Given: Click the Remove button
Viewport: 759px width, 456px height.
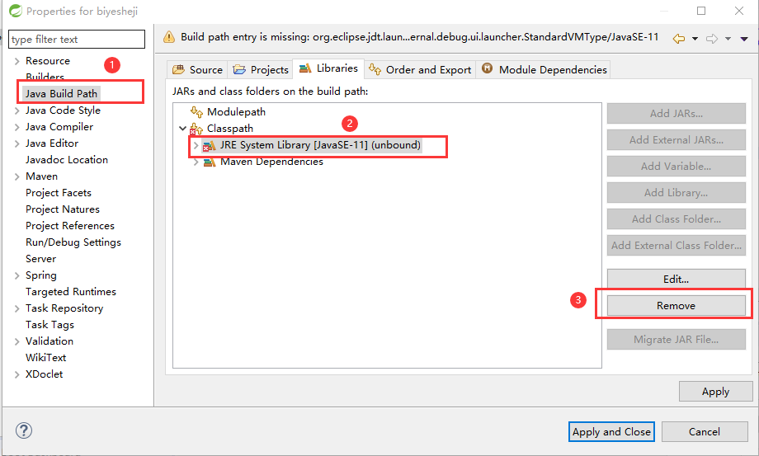Looking at the screenshot, I should click(x=676, y=306).
